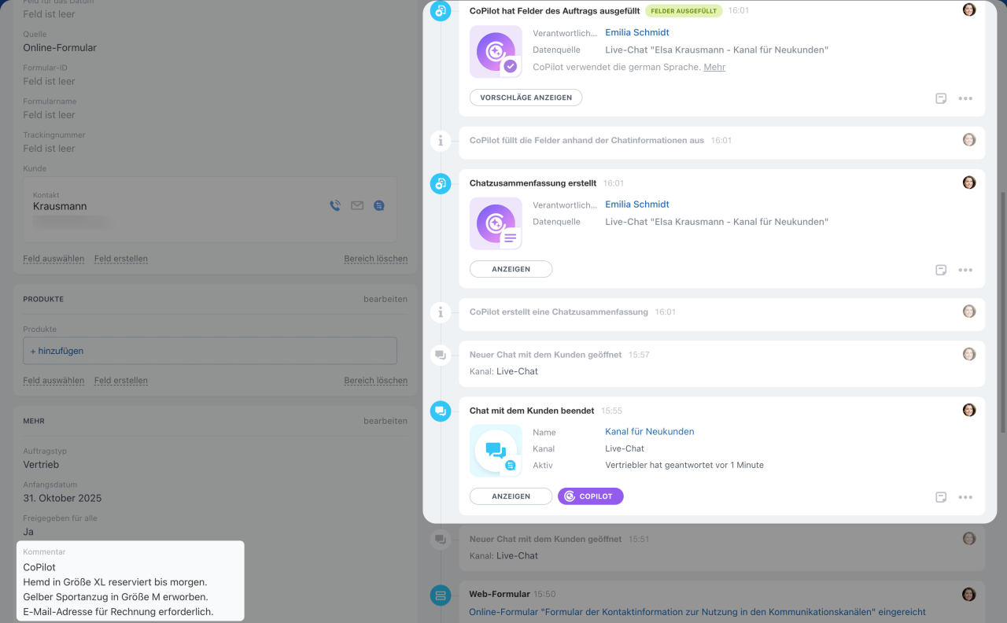This screenshot has height=623, width=1007.
Task: Click 'Ja' under 'Freigegeben für alle'
Action: click(x=28, y=532)
